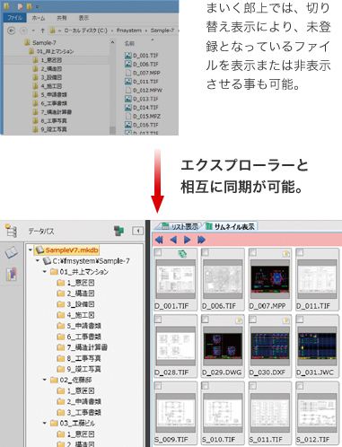Open 8_工事写真 in data path tree

coord(79,358)
